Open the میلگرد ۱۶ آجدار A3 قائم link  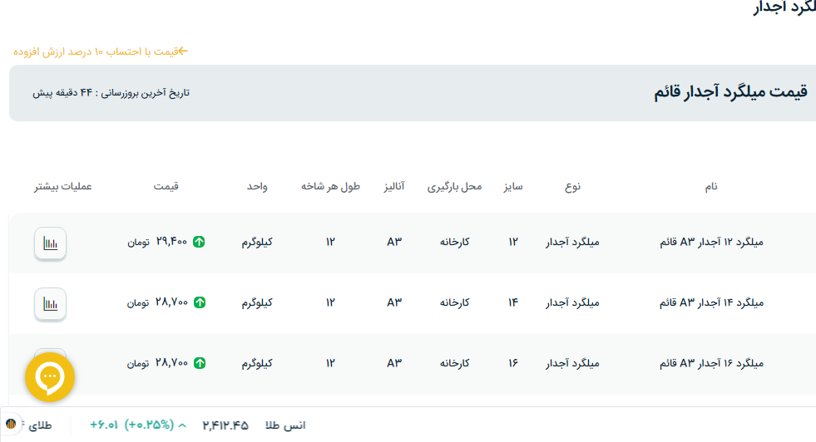pos(711,363)
